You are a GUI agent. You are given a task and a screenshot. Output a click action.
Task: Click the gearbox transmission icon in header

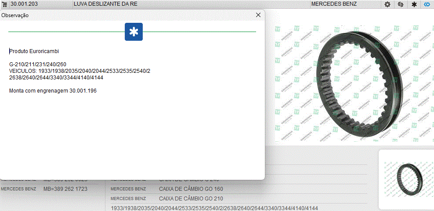[400, 4]
